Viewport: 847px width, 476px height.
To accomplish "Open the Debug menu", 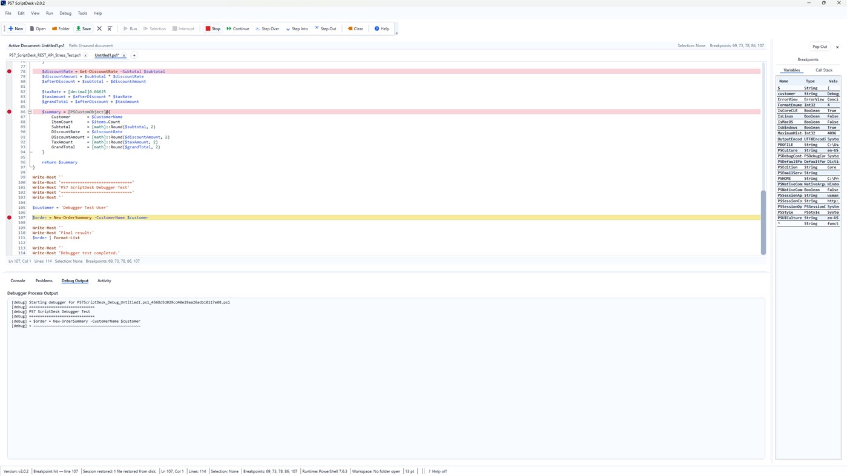I will pos(65,13).
